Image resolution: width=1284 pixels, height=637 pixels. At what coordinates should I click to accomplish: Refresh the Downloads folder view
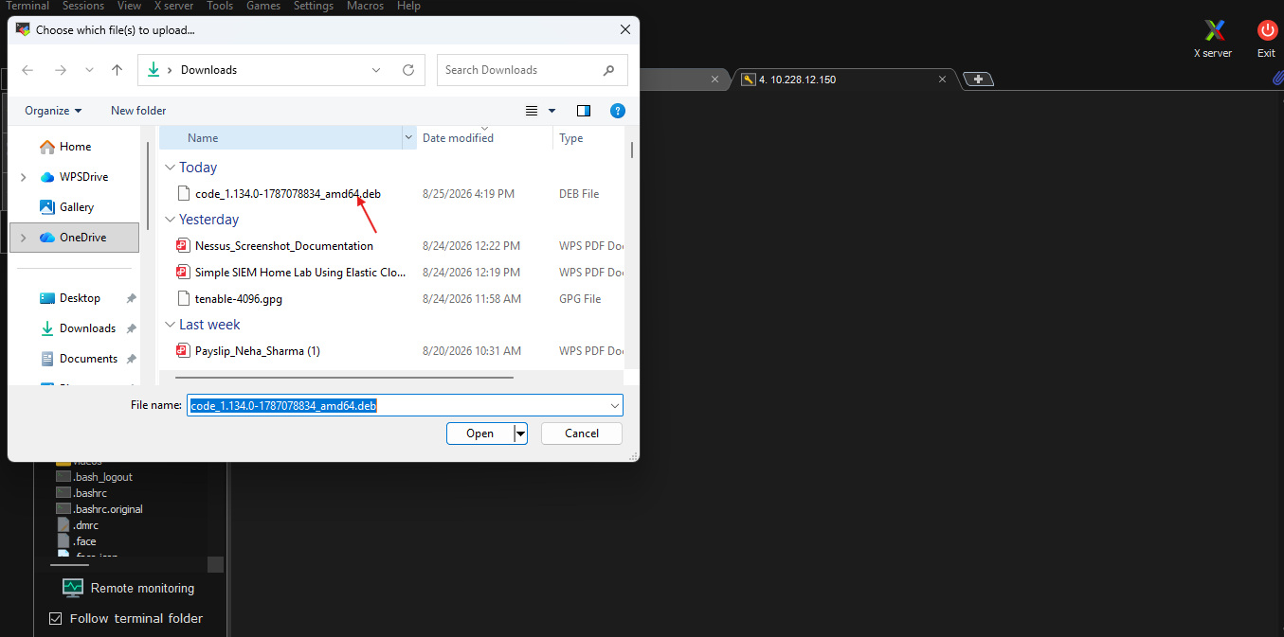tap(408, 70)
